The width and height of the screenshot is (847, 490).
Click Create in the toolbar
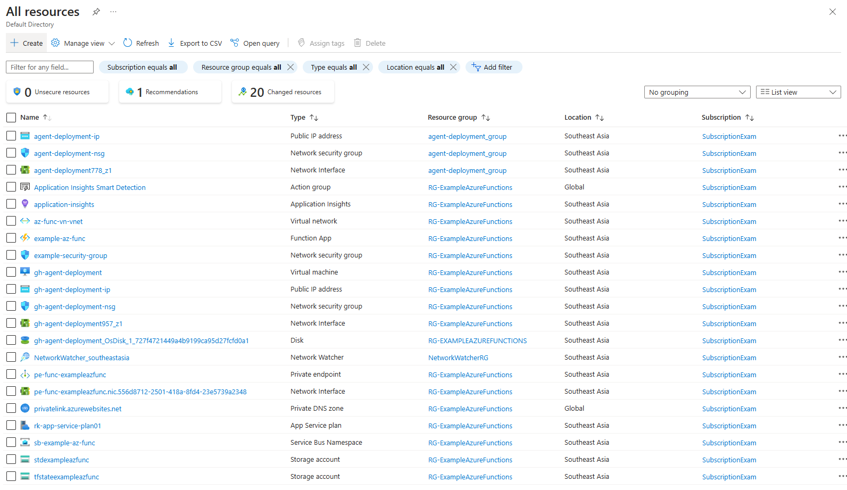[x=27, y=43]
